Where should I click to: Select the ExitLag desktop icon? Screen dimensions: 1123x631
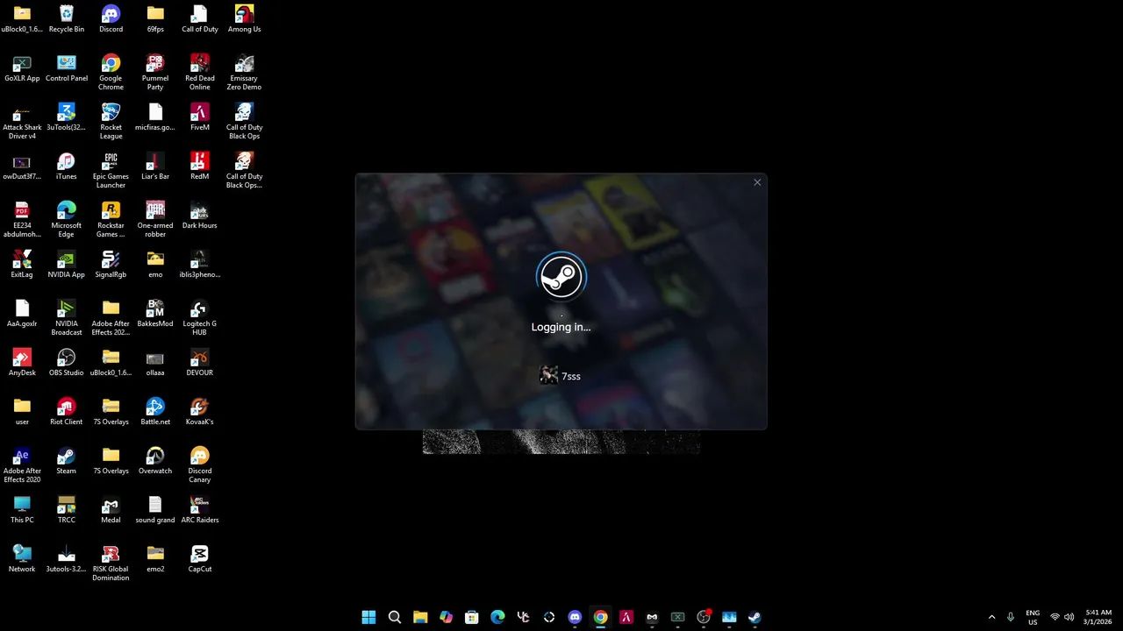point(22,264)
